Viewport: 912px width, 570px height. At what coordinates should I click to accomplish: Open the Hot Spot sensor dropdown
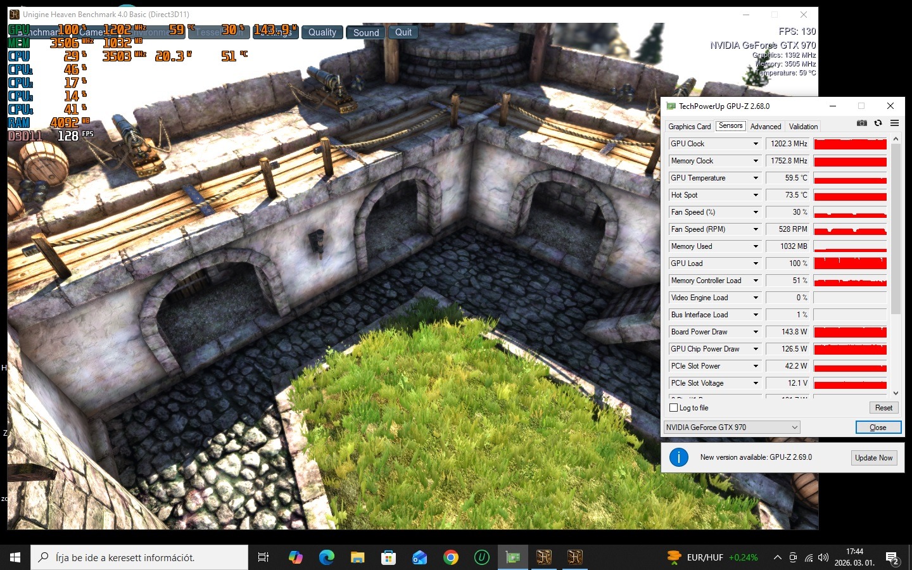(x=756, y=195)
